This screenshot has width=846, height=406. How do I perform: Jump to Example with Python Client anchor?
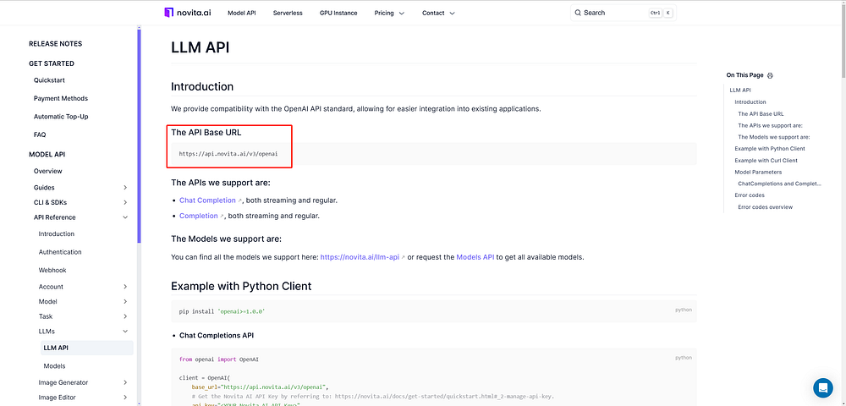click(x=769, y=149)
